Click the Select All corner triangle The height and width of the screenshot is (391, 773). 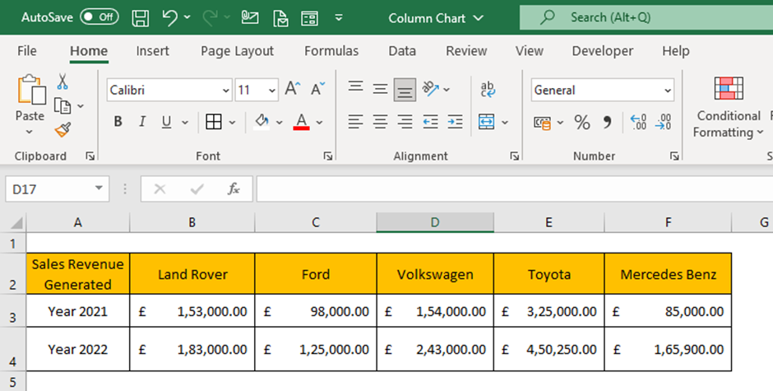click(x=16, y=223)
